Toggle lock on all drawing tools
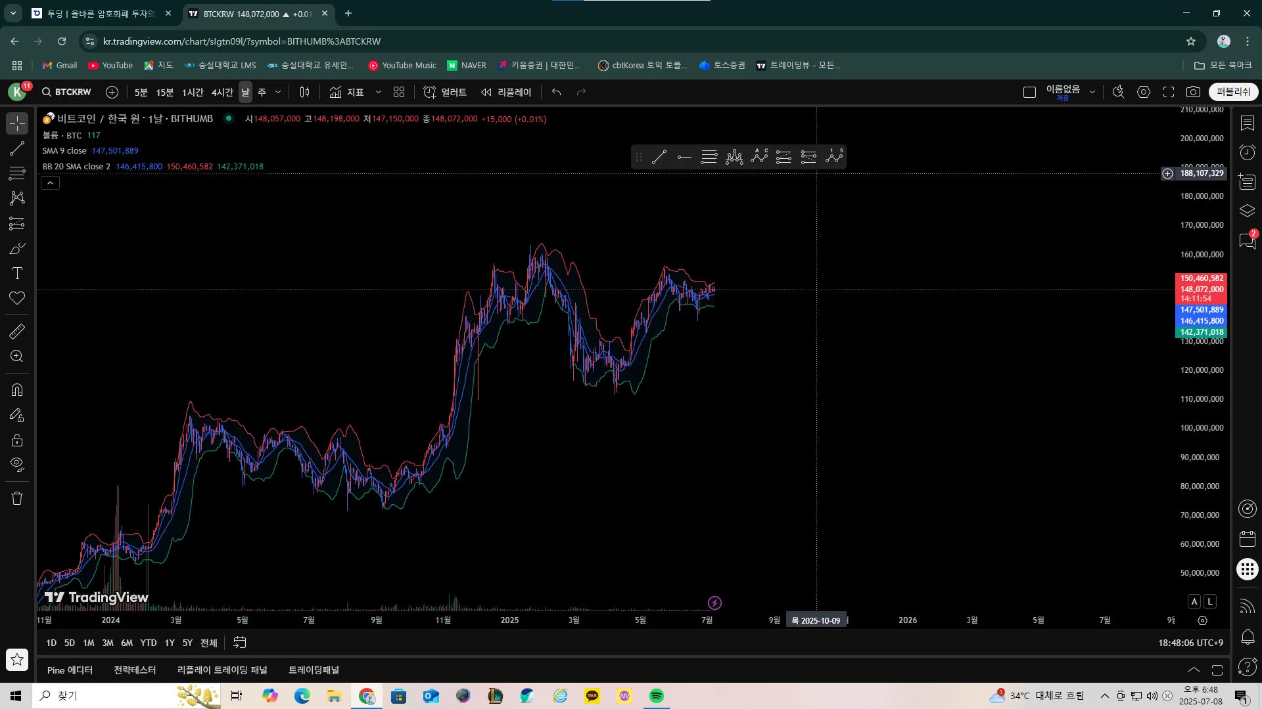 coord(17,440)
